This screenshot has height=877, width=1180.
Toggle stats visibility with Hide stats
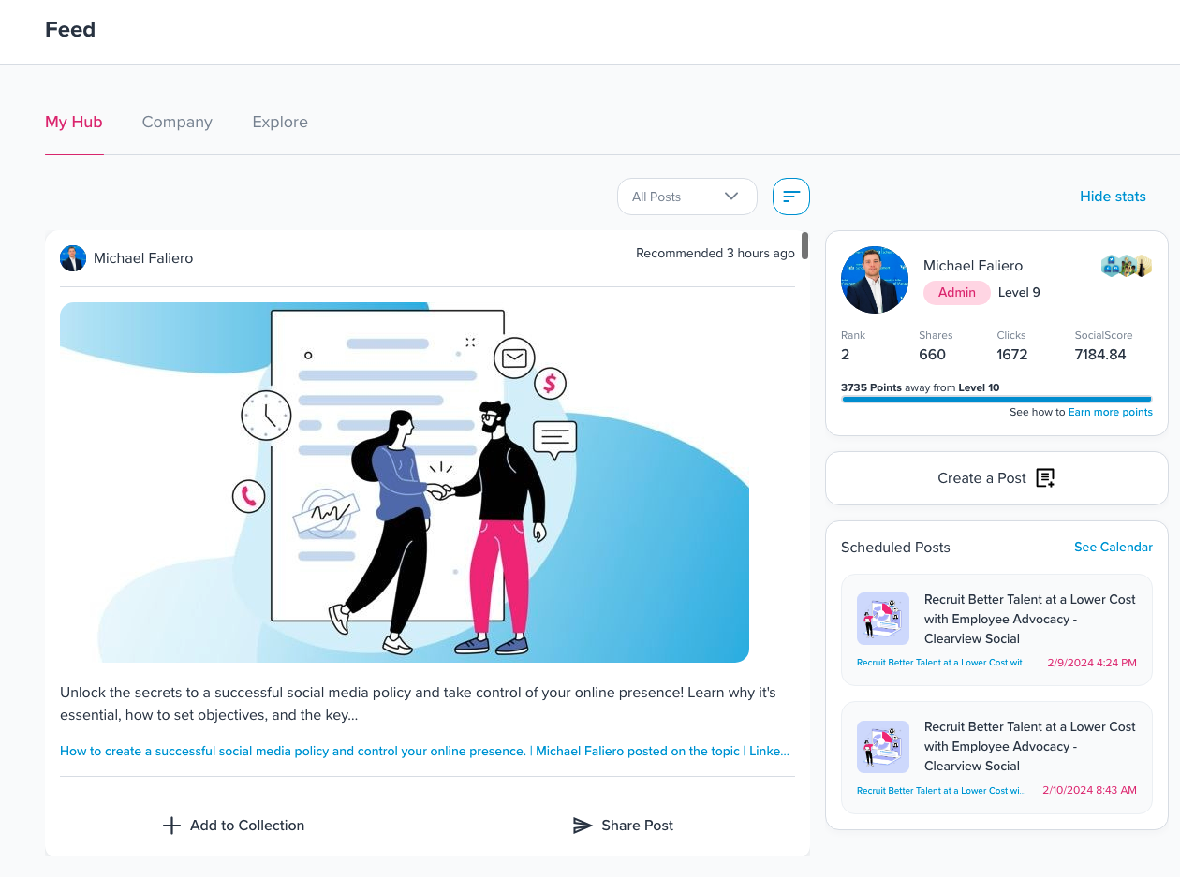click(1113, 197)
